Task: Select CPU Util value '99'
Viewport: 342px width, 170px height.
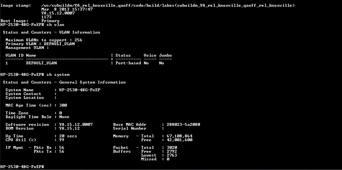Action: (62, 140)
